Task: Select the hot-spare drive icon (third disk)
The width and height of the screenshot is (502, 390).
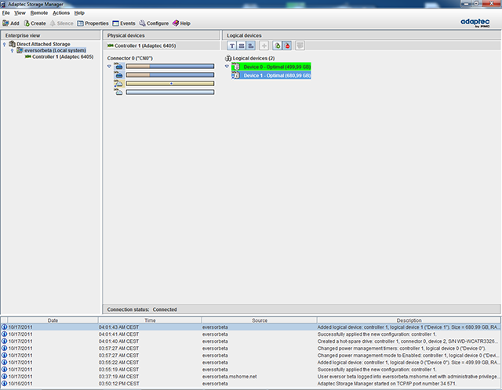Action: 118,84
